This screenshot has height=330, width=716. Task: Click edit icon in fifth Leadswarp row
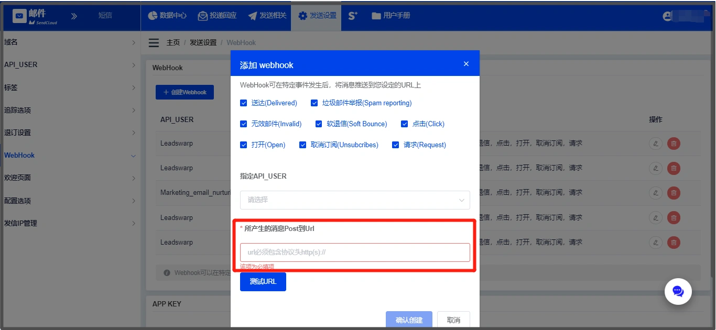pyautogui.click(x=655, y=243)
